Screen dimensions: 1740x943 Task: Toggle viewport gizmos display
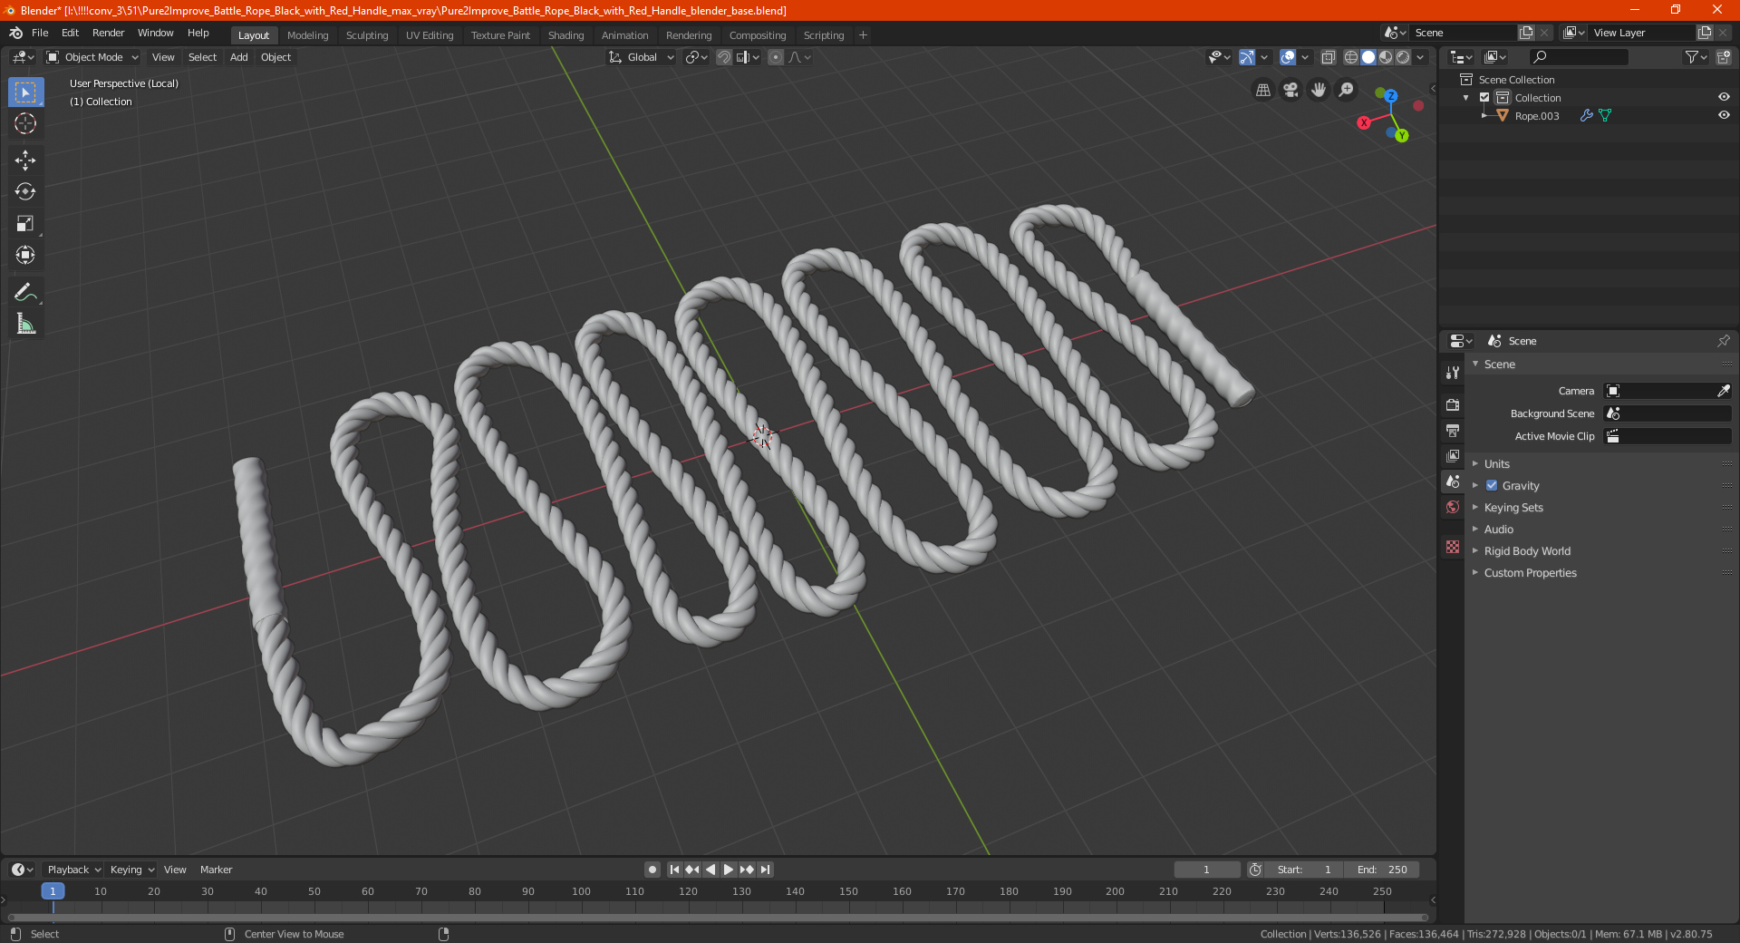coord(1247,57)
